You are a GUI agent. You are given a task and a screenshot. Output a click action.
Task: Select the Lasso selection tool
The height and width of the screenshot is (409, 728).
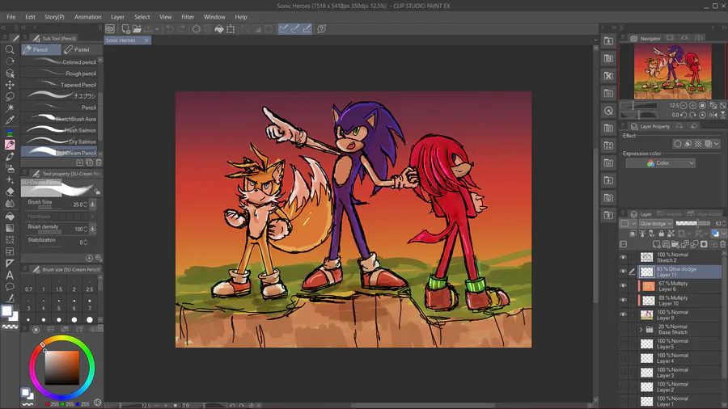pos(9,96)
